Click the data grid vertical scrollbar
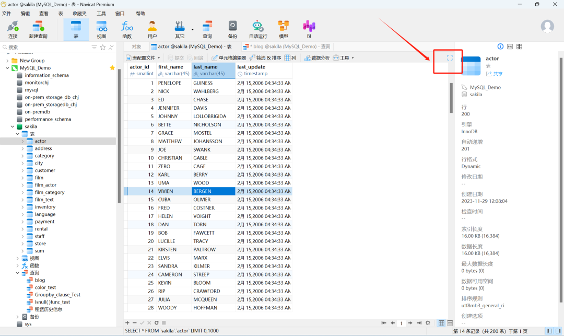 tap(451, 98)
